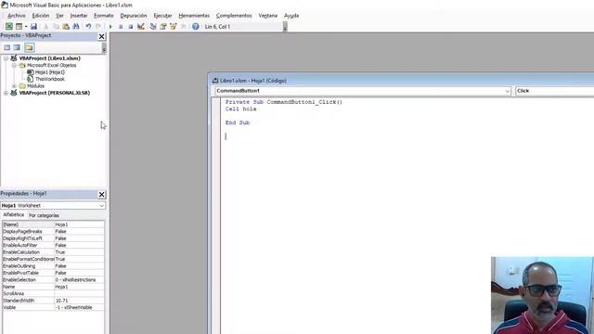The height and width of the screenshot is (334, 594).
Task: Select the DisplayRightToLeft property row
Action: click(53, 238)
